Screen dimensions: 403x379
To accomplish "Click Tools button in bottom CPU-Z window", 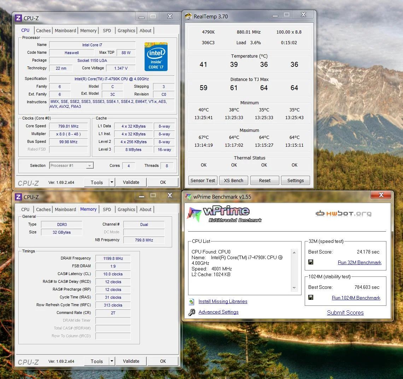I will tap(97, 361).
